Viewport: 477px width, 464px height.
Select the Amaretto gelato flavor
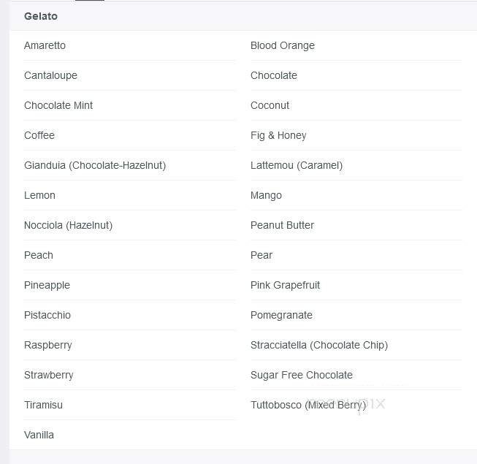tap(45, 45)
